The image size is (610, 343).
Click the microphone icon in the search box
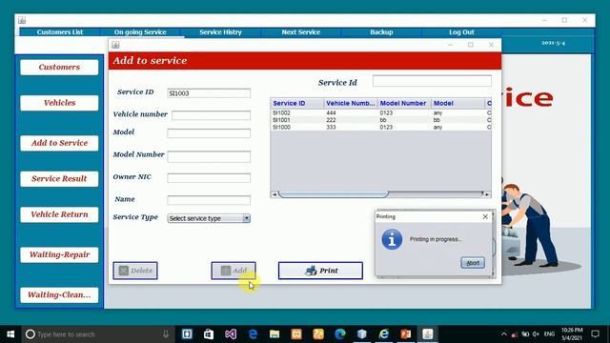[x=166, y=334]
